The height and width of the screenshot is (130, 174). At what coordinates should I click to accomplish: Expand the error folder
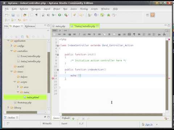coord(18,87)
